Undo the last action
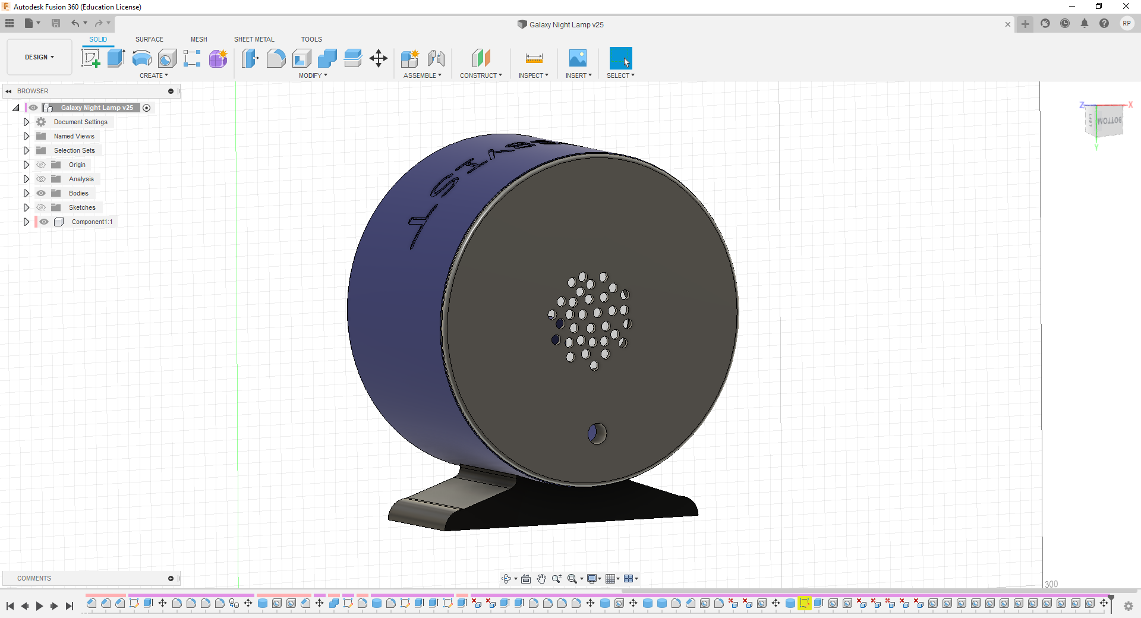 point(75,23)
